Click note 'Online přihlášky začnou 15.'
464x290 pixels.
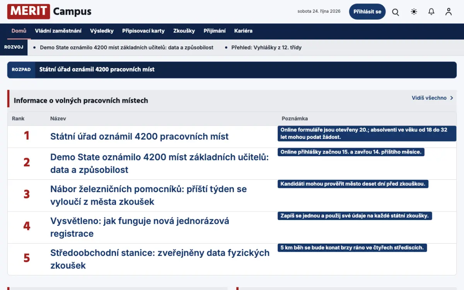(351, 152)
